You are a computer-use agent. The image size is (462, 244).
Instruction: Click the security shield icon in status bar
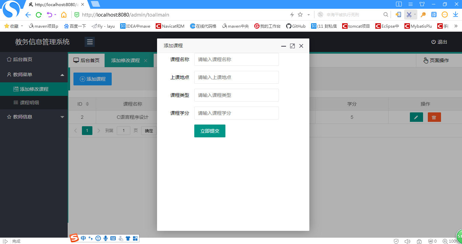pyautogui.click(x=396, y=241)
